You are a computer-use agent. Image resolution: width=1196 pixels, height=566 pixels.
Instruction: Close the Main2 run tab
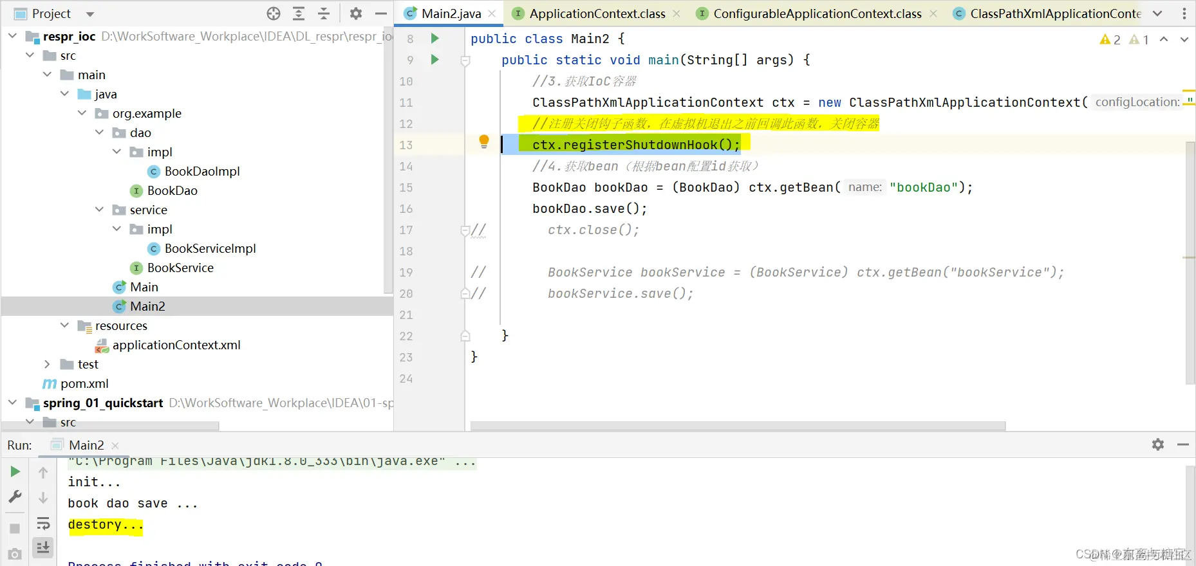(x=115, y=445)
